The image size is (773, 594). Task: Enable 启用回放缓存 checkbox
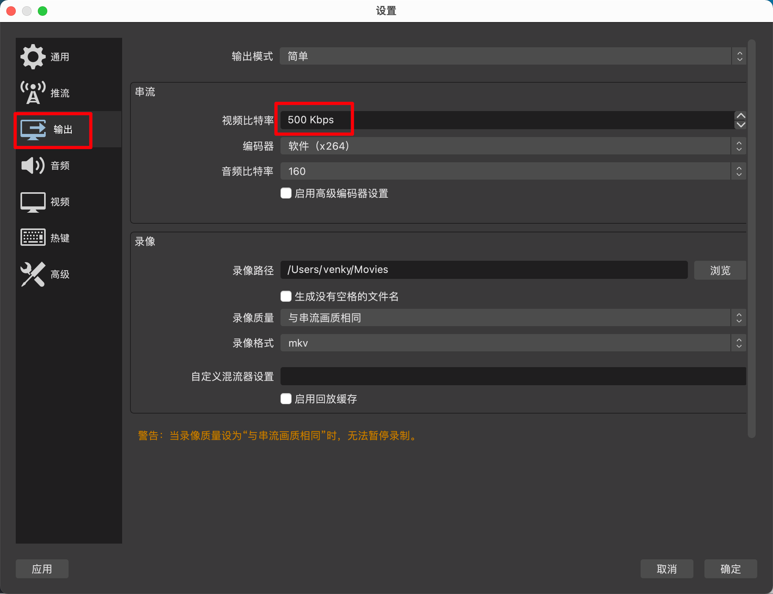coord(286,399)
